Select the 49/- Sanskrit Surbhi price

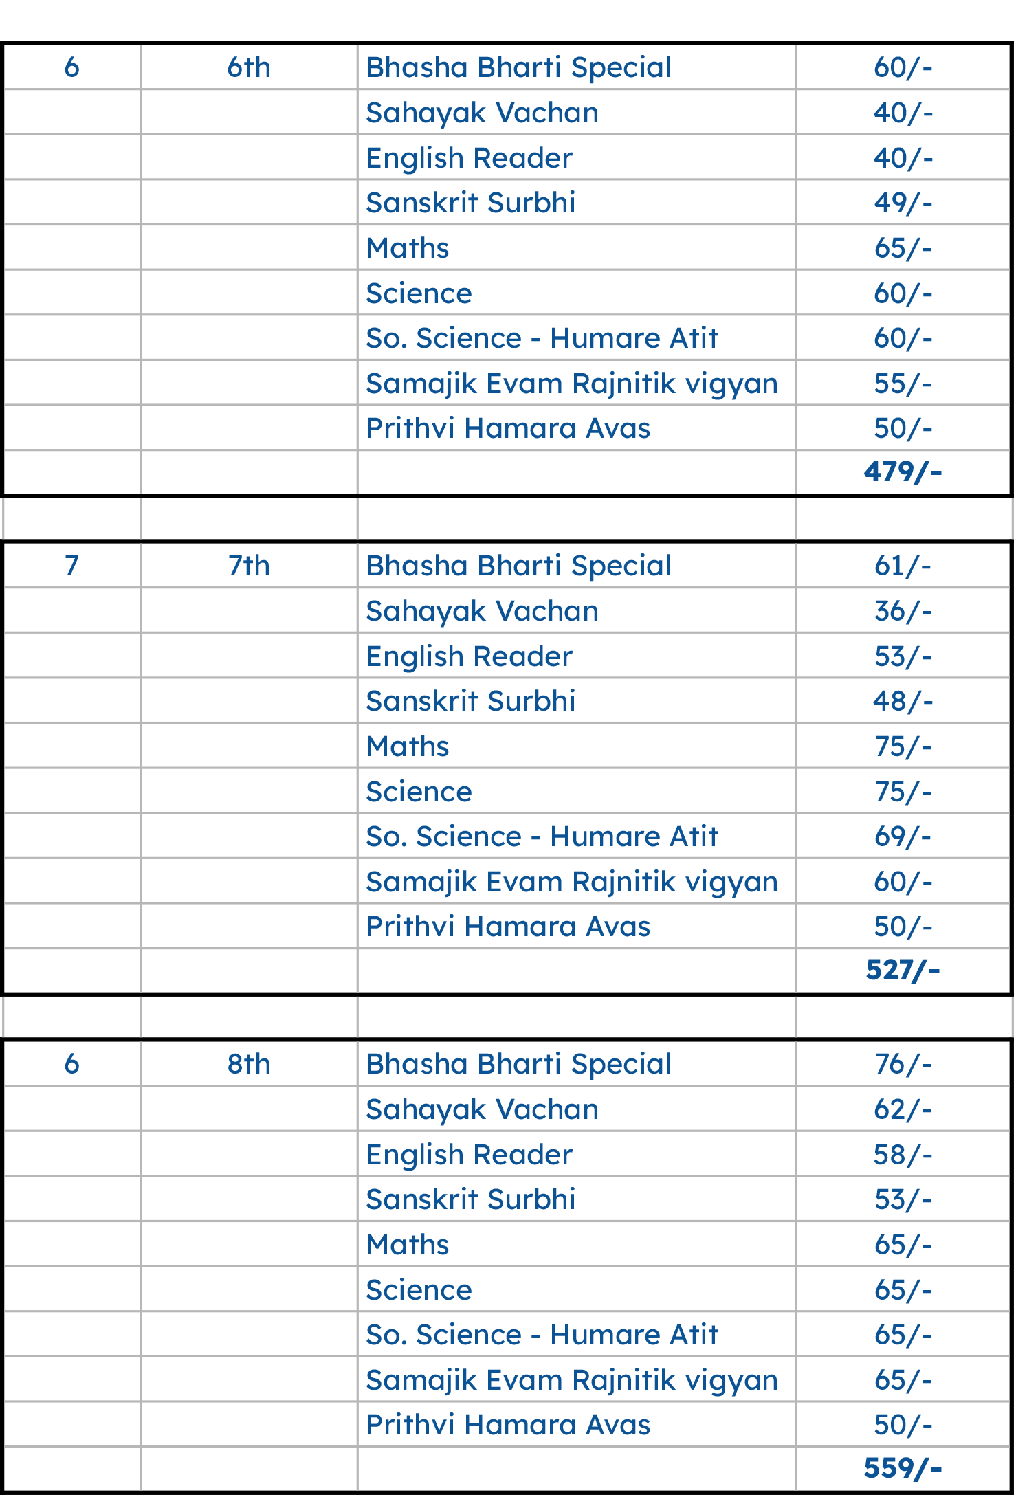tap(903, 203)
